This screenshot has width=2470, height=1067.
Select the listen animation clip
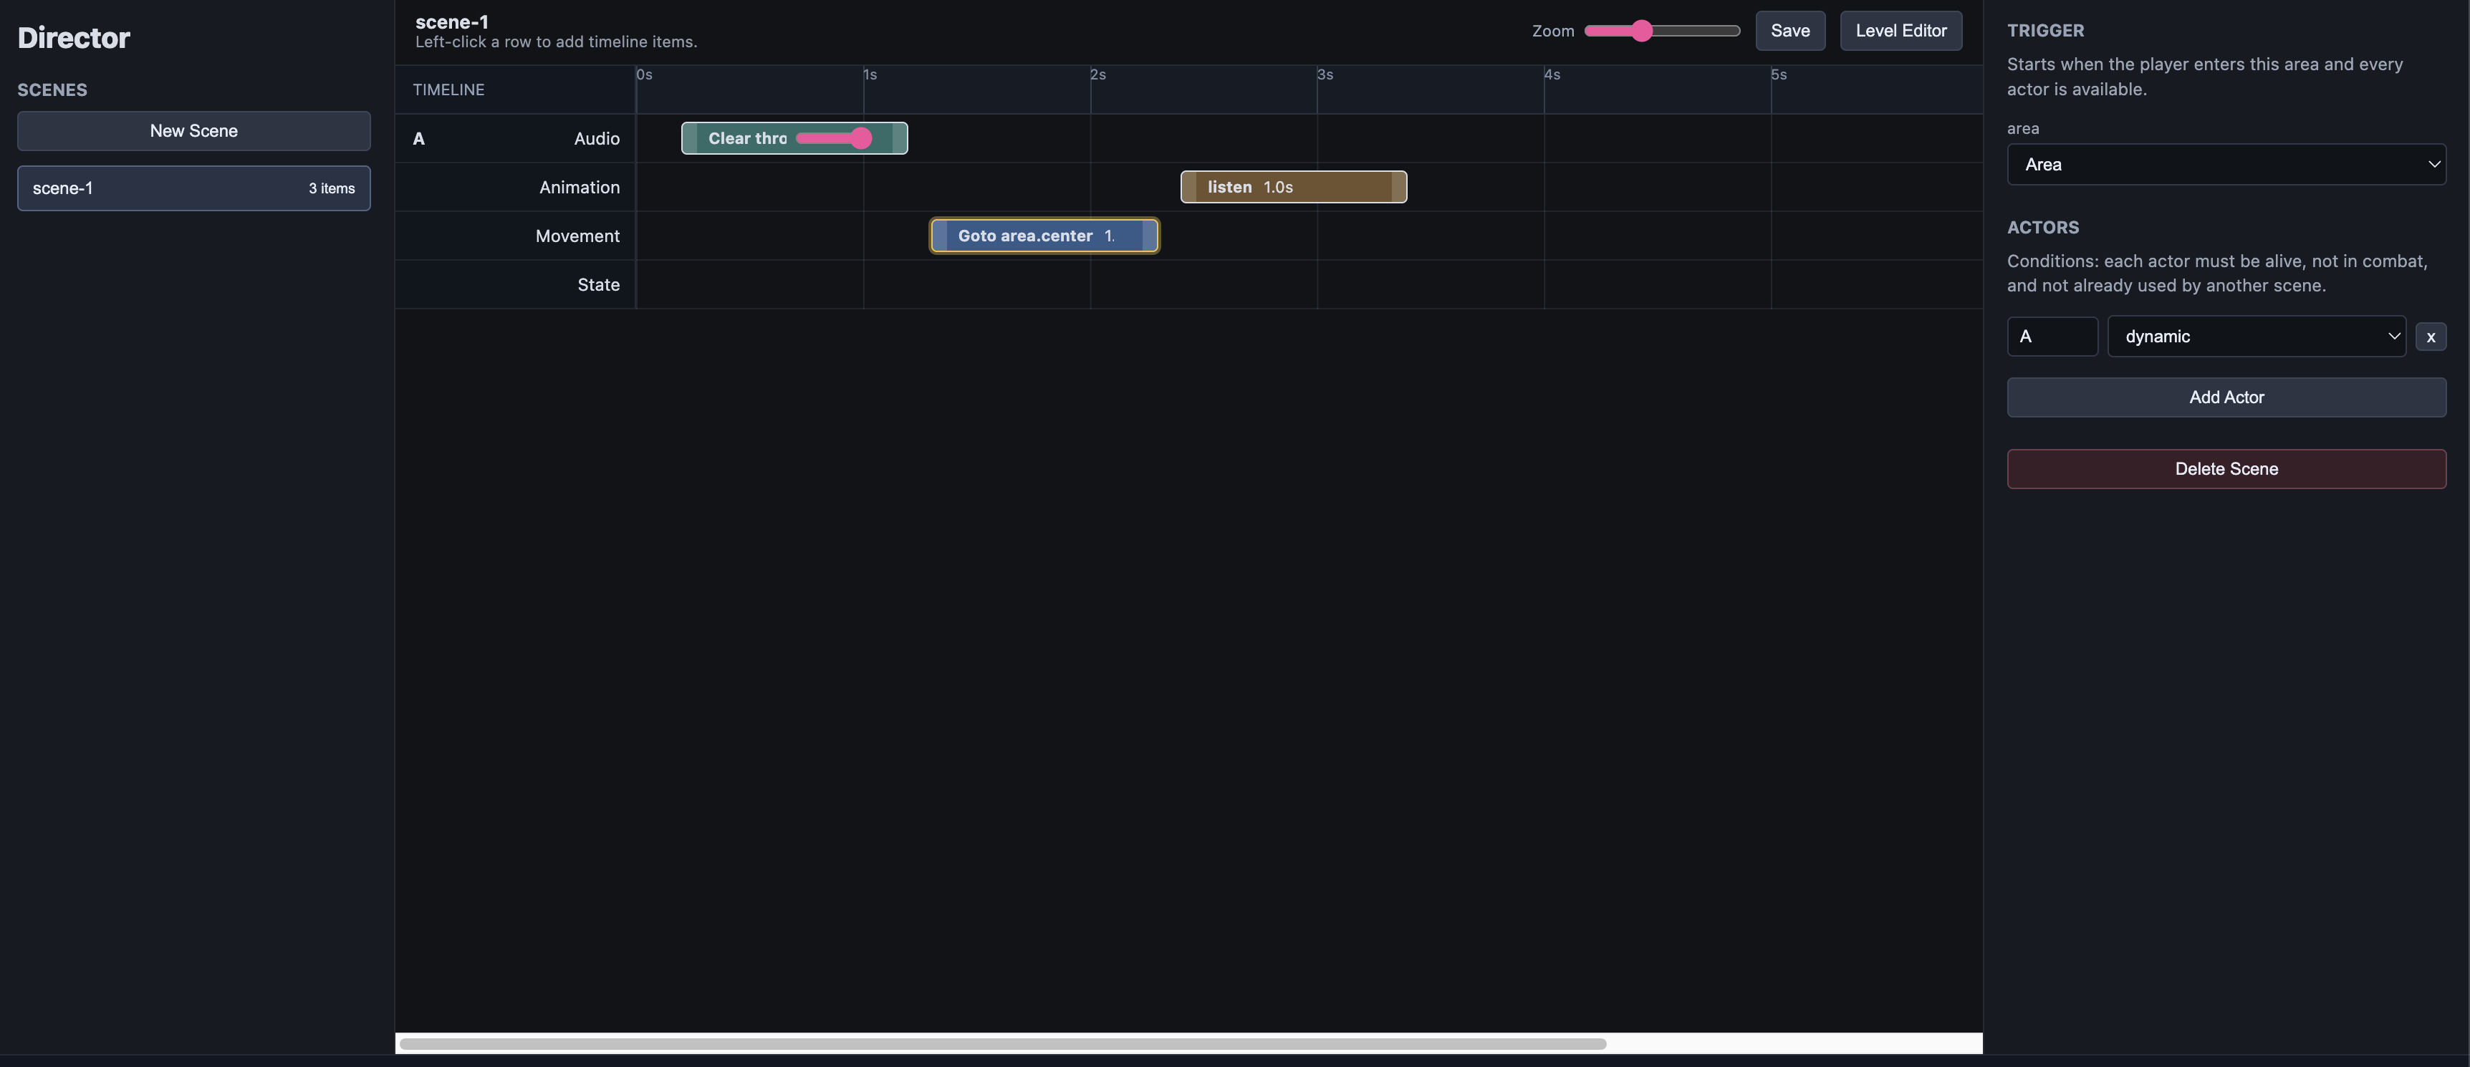tap(1294, 187)
